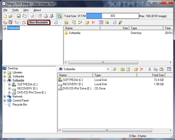Select Softpedia image root in top-left tree

[13, 28]
